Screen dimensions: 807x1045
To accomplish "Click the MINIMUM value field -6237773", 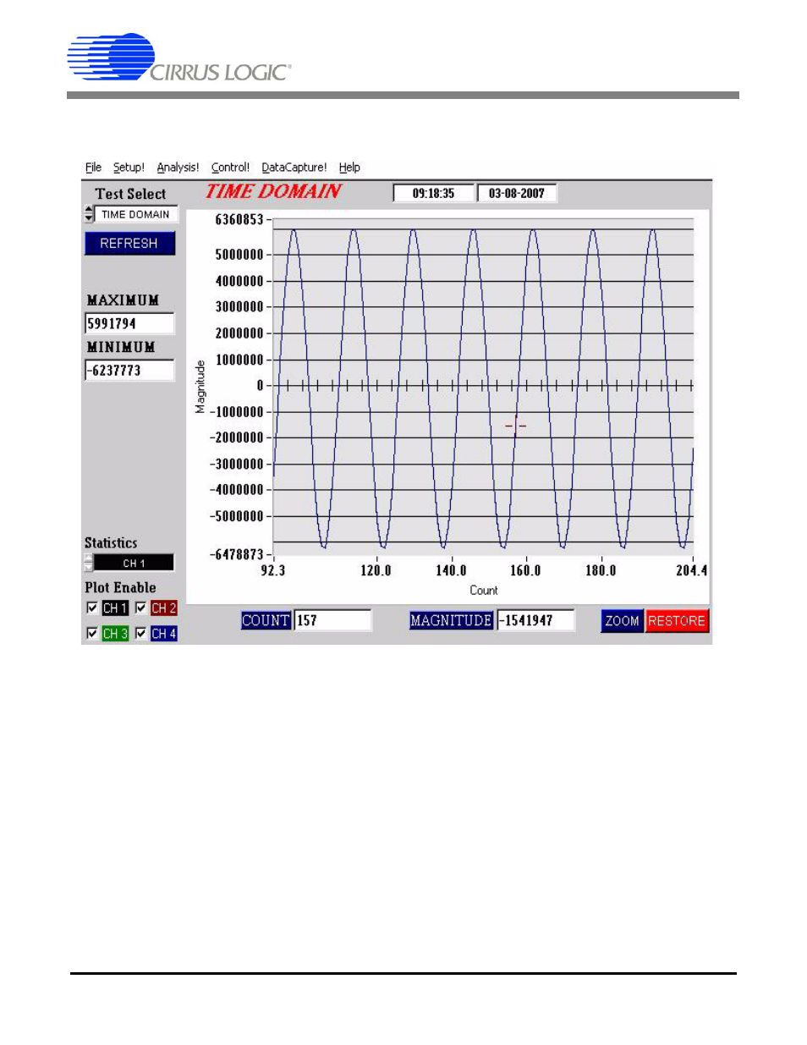I will [x=129, y=371].
